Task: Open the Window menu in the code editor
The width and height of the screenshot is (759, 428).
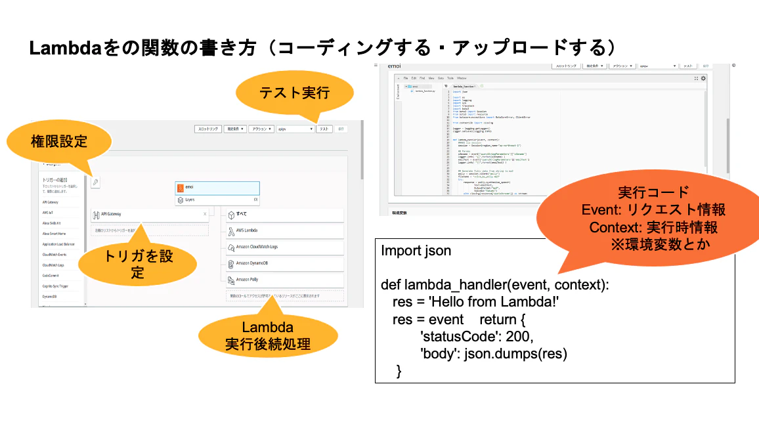Action: click(x=462, y=78)
